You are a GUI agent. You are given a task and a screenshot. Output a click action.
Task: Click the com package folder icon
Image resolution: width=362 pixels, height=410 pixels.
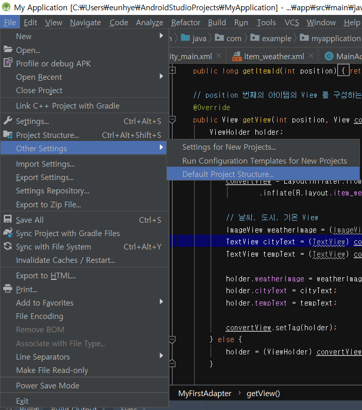tap(219, 38)
